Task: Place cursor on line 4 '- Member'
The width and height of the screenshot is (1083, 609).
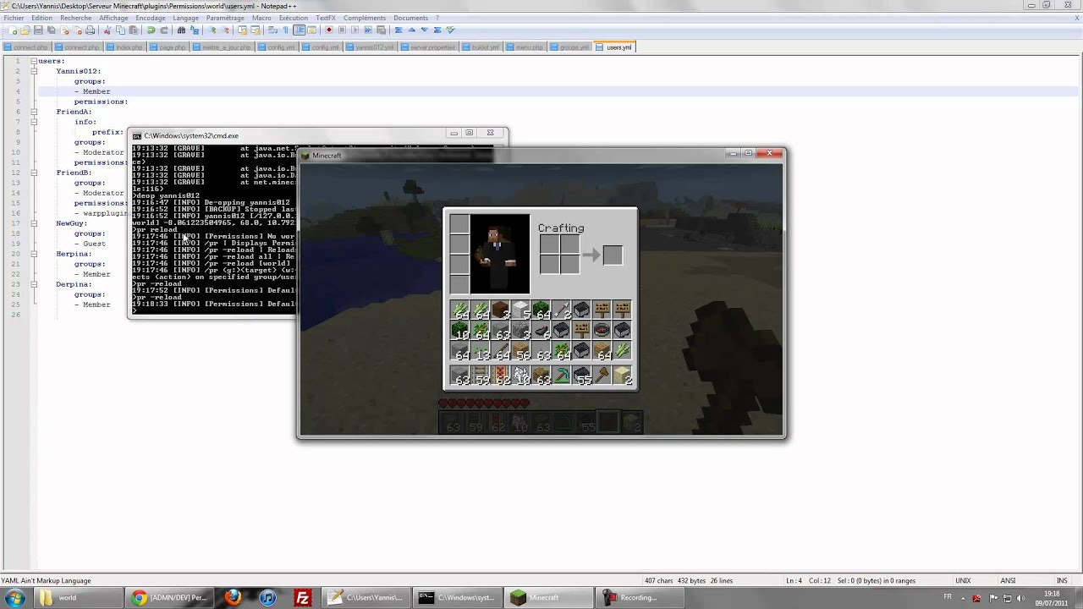Action: pos(92,91)
